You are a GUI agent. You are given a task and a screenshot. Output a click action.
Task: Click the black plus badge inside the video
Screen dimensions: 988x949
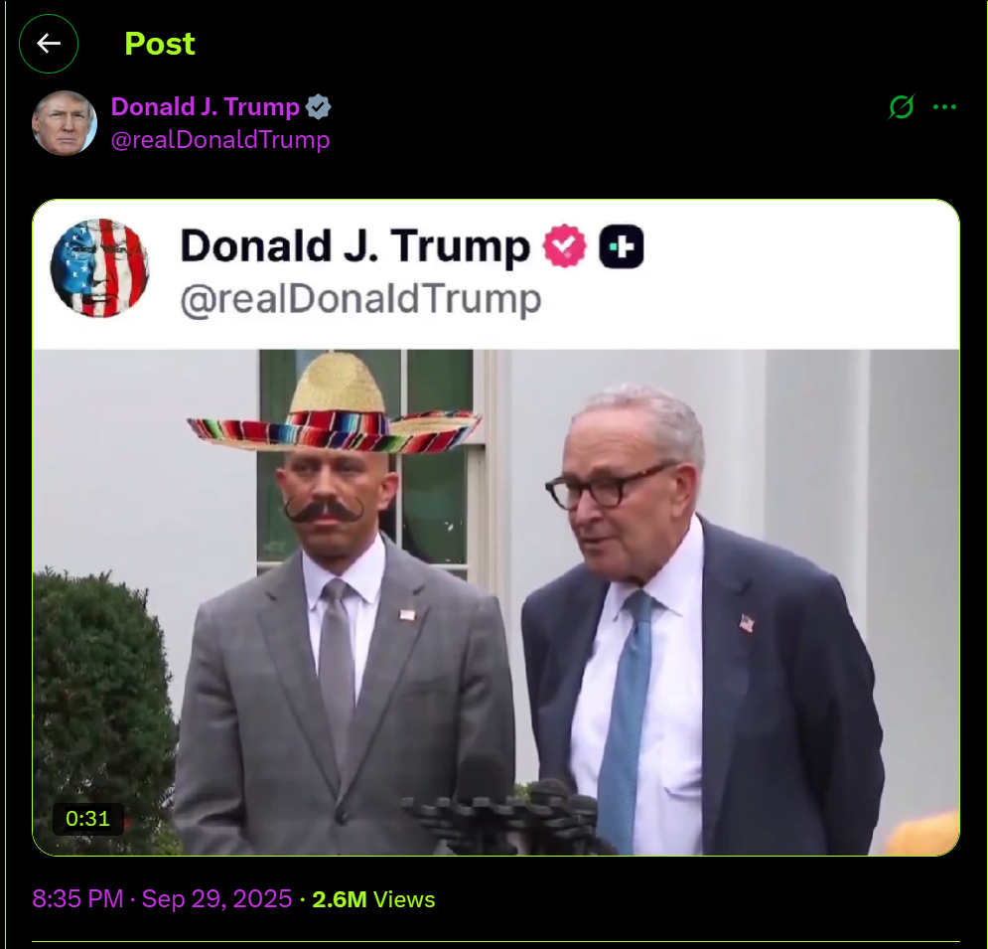[x=622, y=246]
